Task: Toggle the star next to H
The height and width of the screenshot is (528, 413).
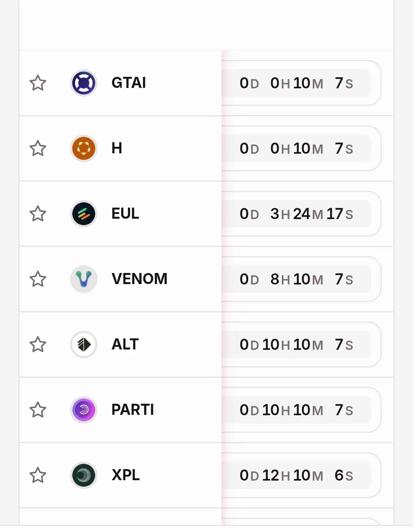Action: click(x=38, y=148)
